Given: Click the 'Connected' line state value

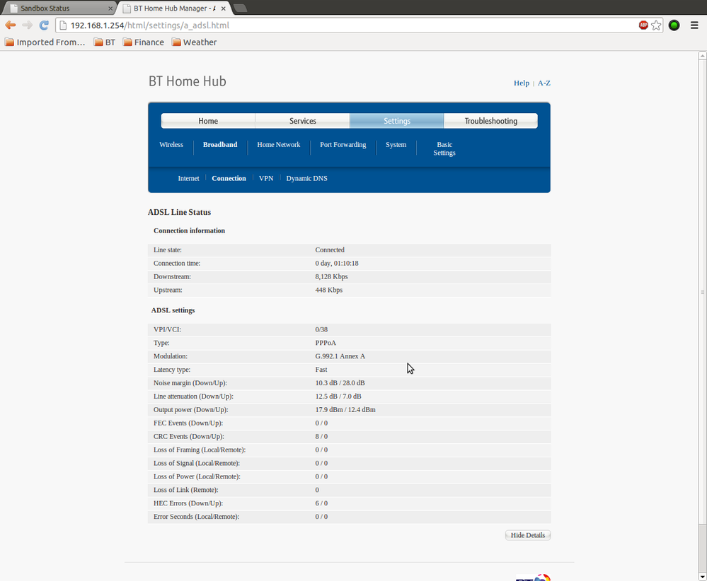Looking at the screenshot, I should (330, 250).
